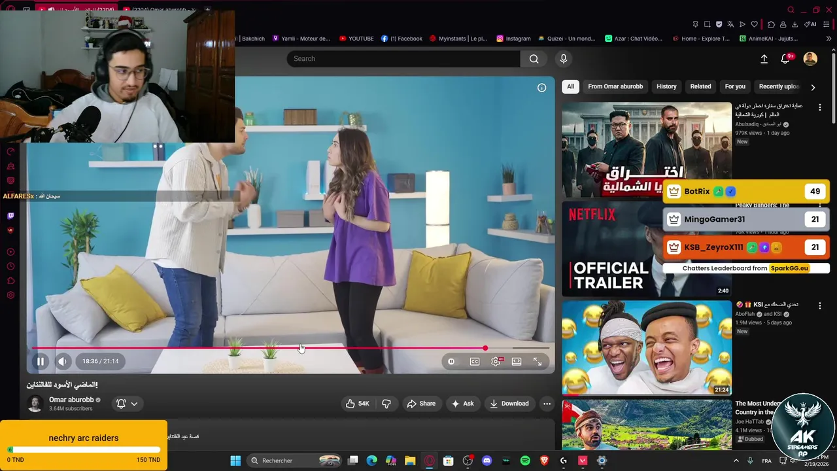
Task: Open KSI laughing challenge thumbnail
Action: tap(647, 347)
